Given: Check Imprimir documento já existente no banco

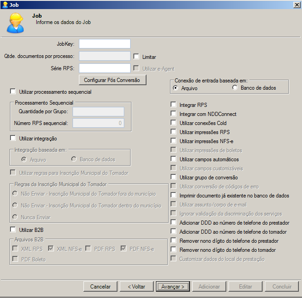Looking at the screenshot, I should click(x=173, y=195).
